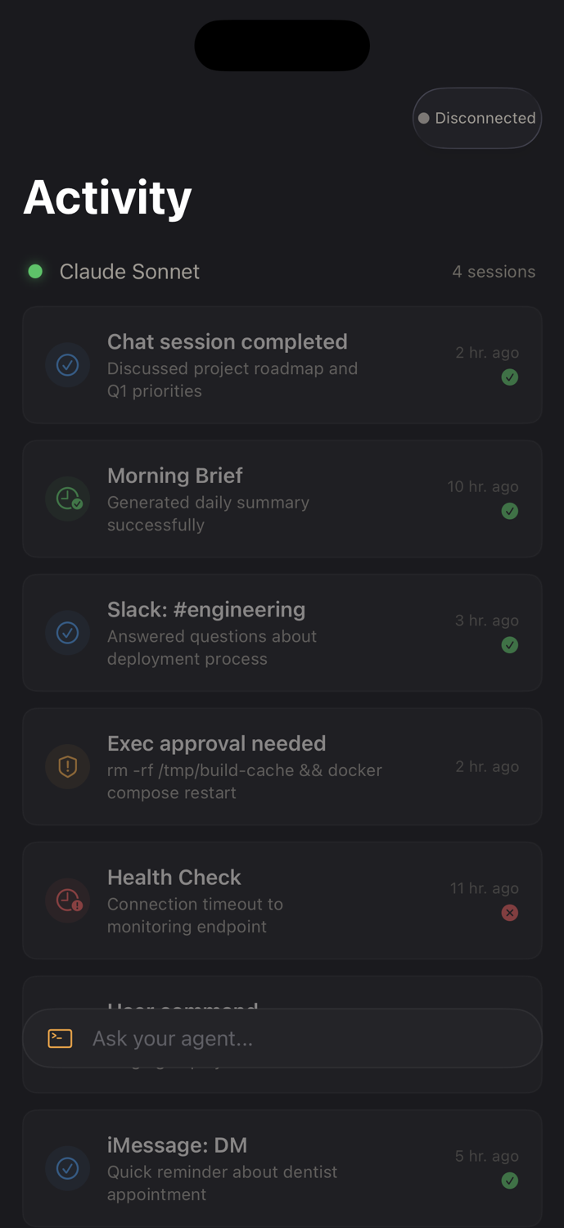Open the 4 sessions link
The width and height of the screenshot is (564, 1228).
click(x=494, y=271)
